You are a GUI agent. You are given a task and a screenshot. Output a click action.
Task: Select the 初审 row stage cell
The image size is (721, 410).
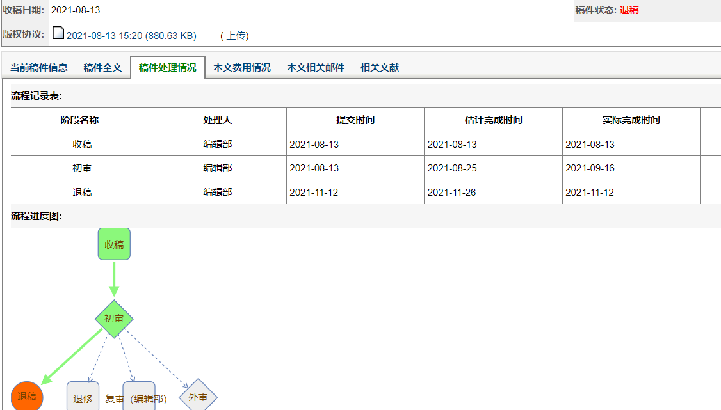pyautogui.click(x=82, y=168)
